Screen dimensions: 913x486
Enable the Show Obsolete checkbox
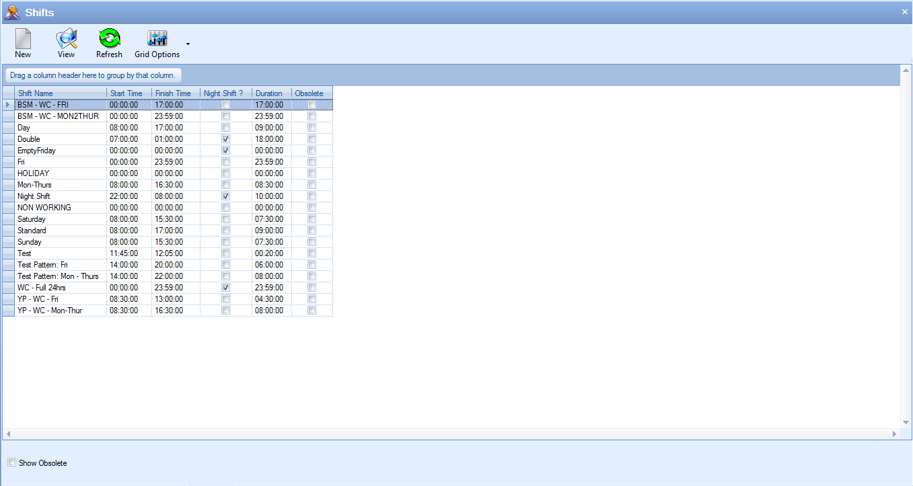click(x=12, y=462)
